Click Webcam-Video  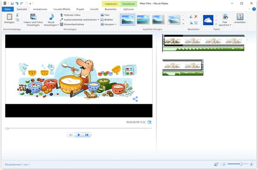(70, 15)
